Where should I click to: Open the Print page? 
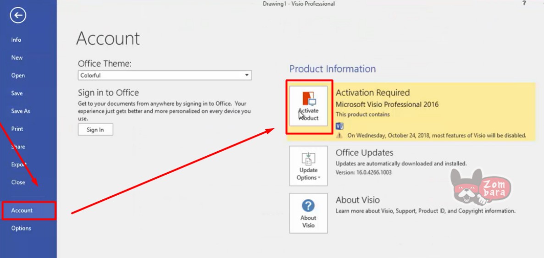coord(17,129)
